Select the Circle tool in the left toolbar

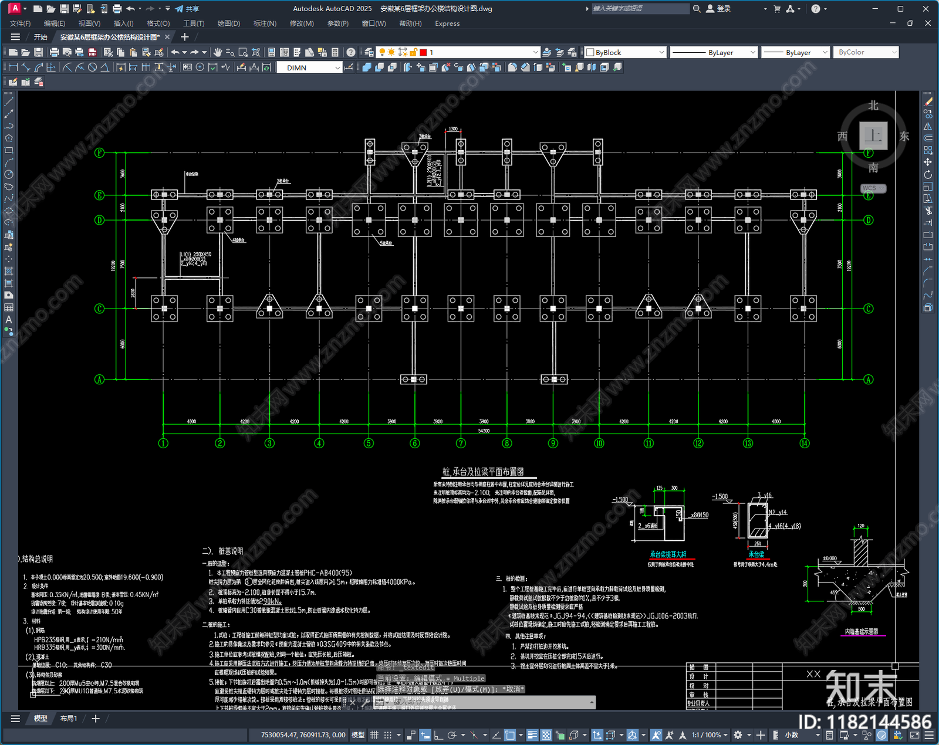click(x=9, y=174)
